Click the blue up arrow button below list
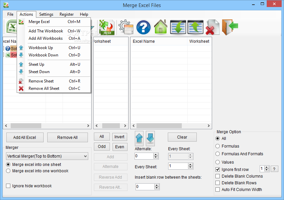This screenshot has width=284, height=200. [x=139, y=138]
